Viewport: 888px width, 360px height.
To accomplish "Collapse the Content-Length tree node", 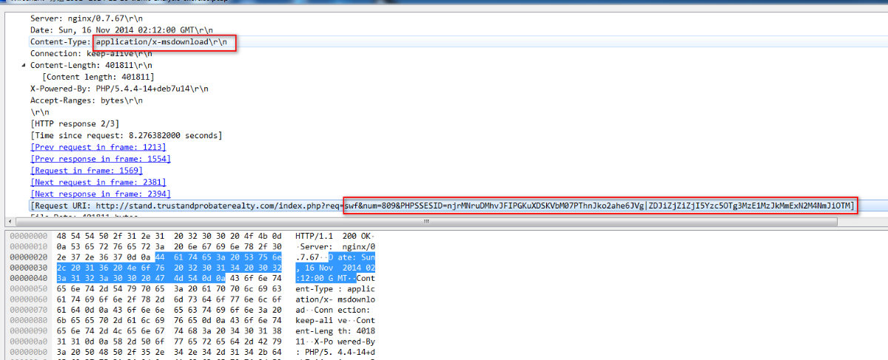I will (x=22, y=65).
